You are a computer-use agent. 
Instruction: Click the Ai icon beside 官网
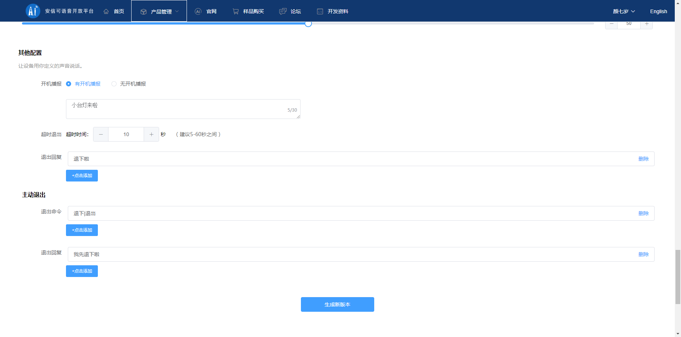point(198,11)
